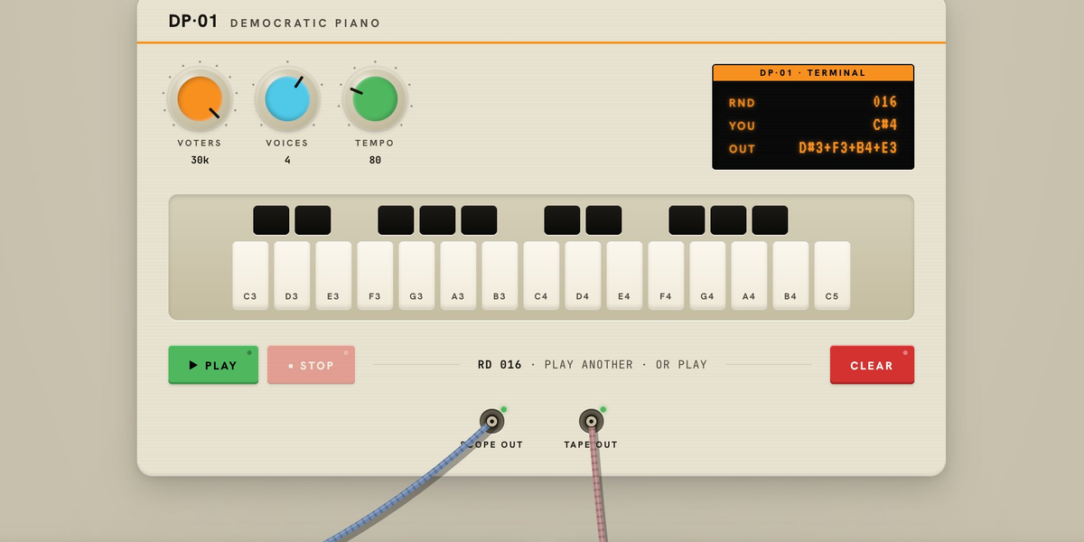The height and width of the screenshot is (542, 1084).
Task: Play the G#4 black key
Action: point(728,220)
